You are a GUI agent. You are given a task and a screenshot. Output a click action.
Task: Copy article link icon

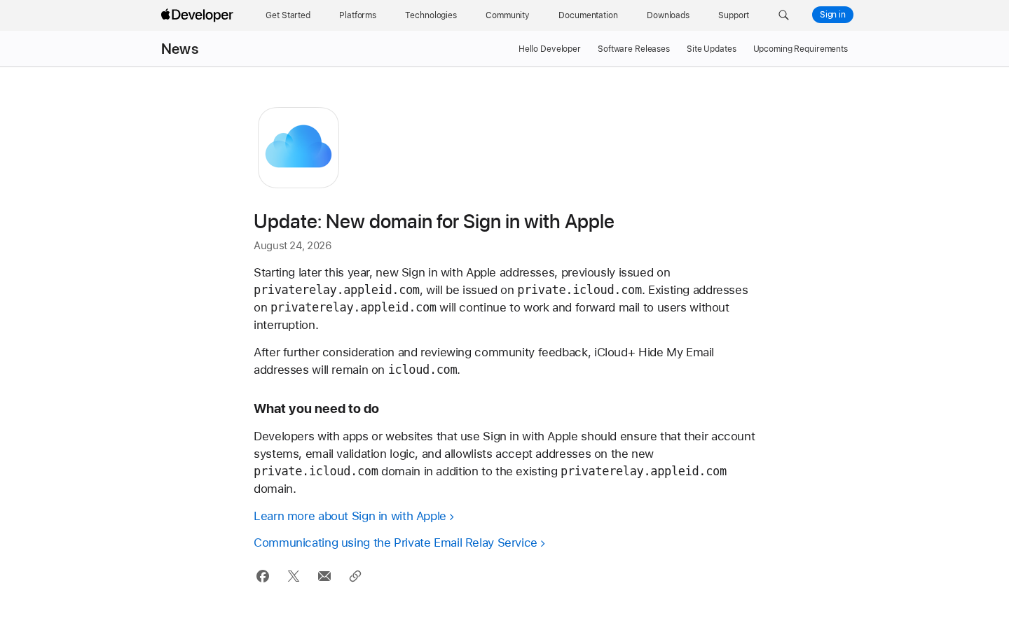tap(355, 576)
